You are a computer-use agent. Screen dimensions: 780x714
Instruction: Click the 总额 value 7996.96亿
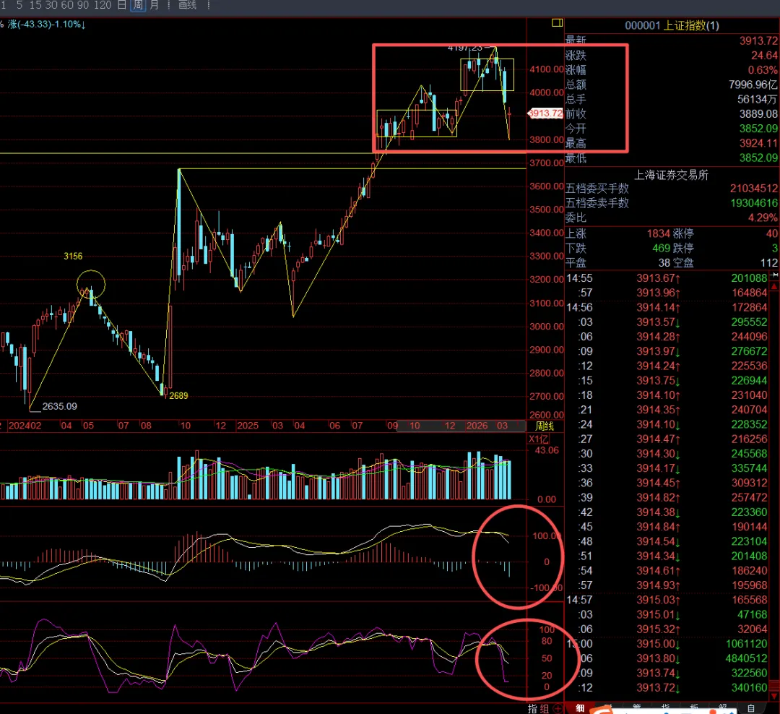pos(753,85)
